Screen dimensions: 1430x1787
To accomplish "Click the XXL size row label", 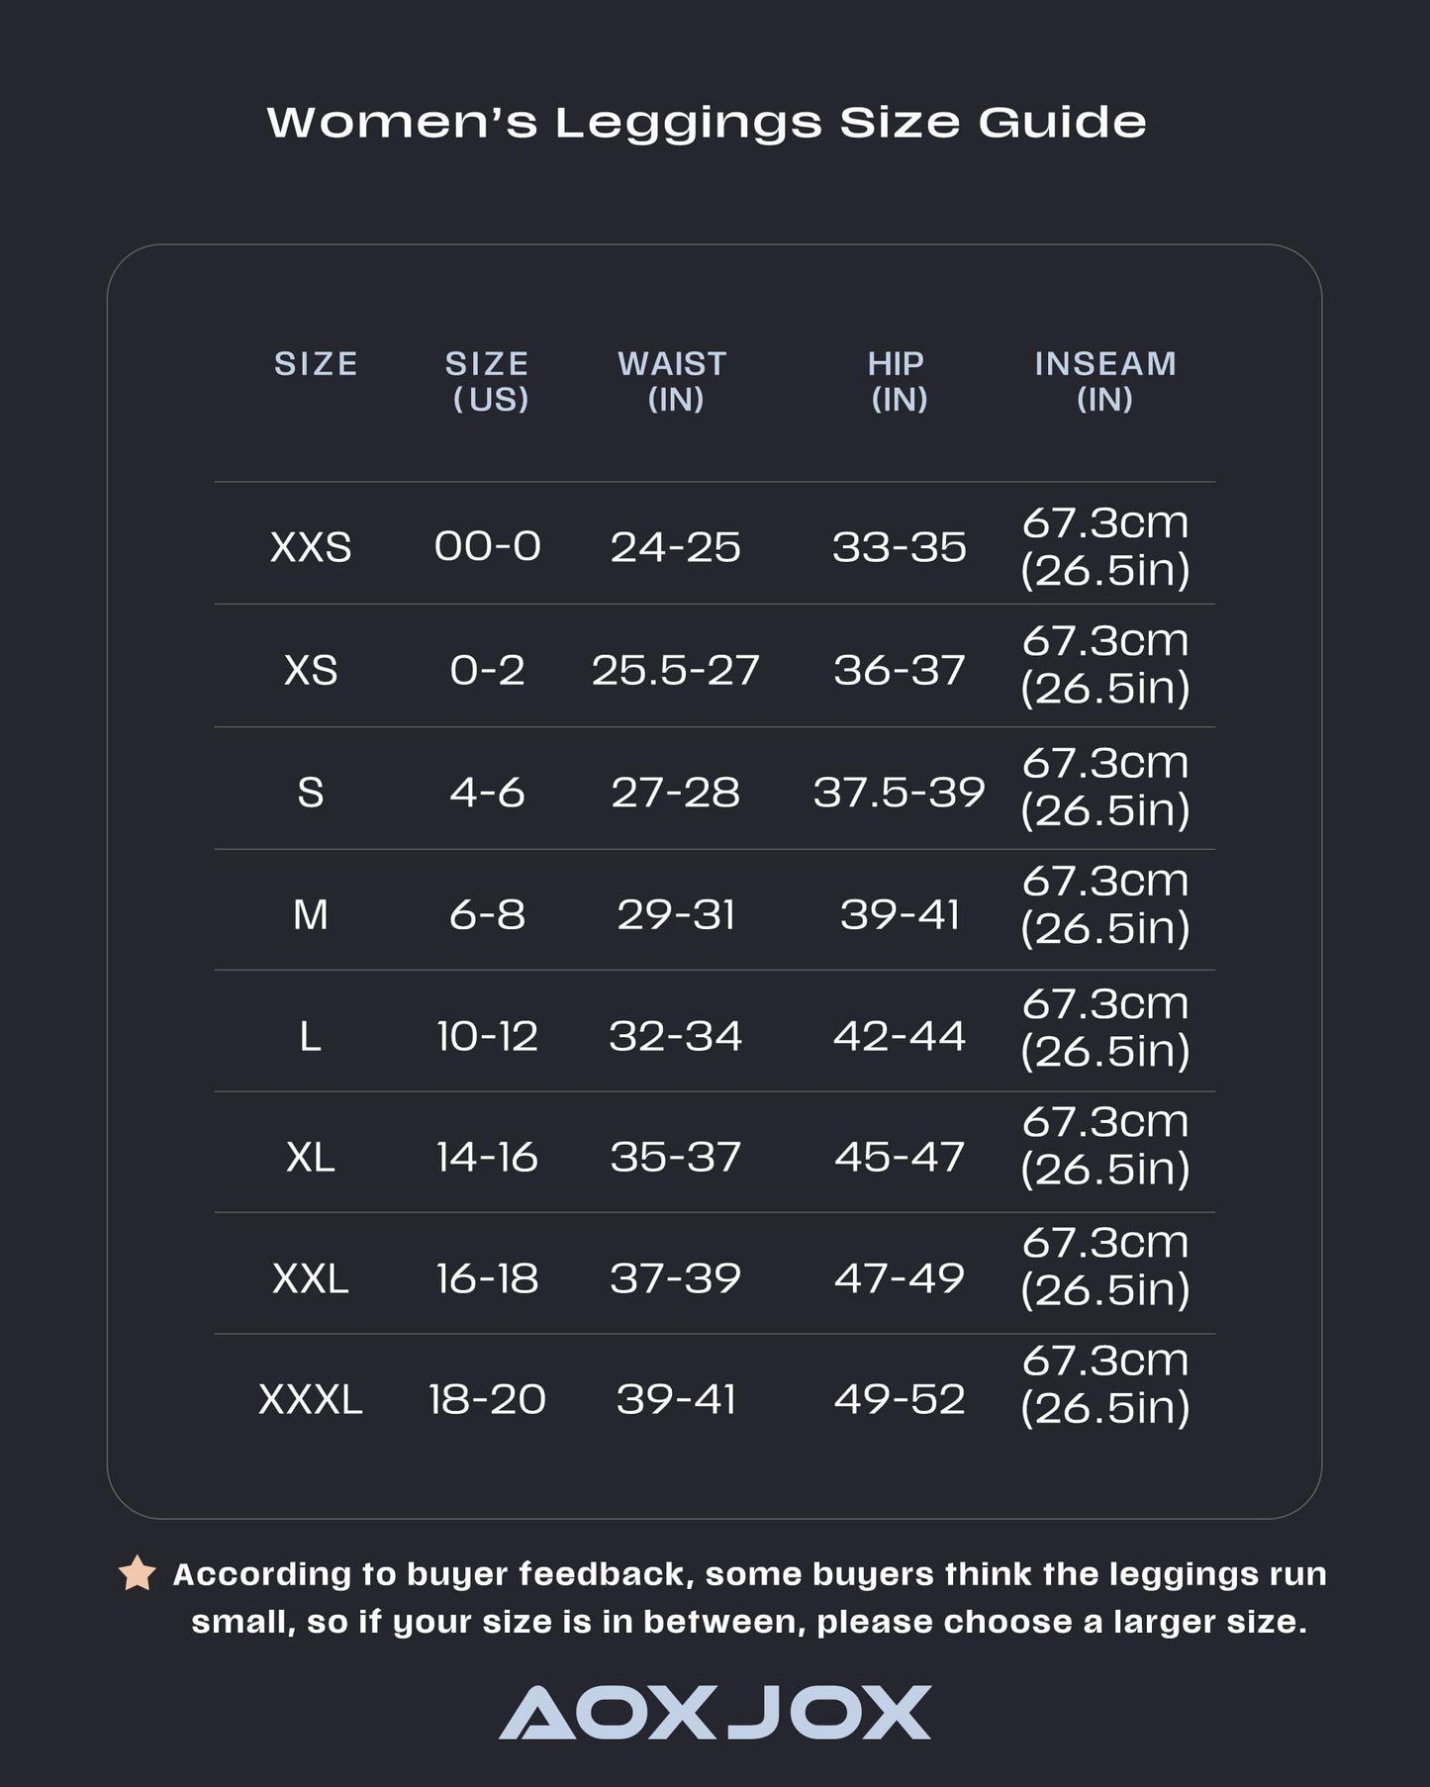I will pos(311,1278).
